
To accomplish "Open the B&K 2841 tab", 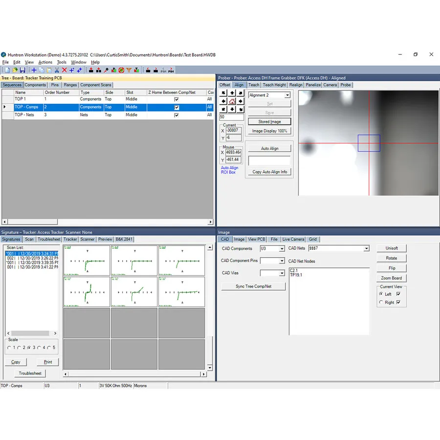I will click(x=124, y=240).
